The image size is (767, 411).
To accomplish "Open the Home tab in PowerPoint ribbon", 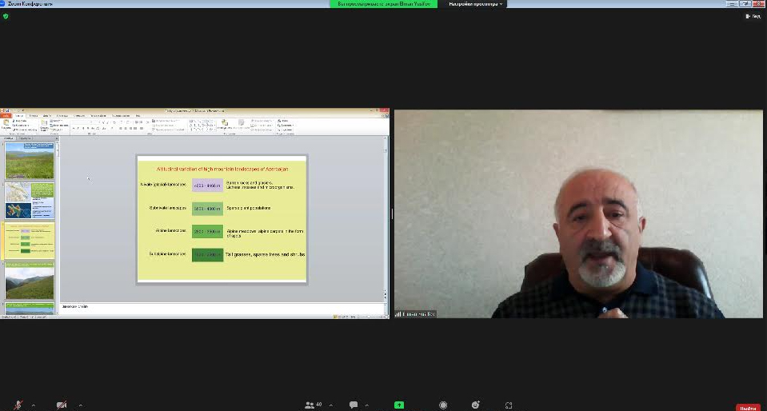I will pos(19,115).
